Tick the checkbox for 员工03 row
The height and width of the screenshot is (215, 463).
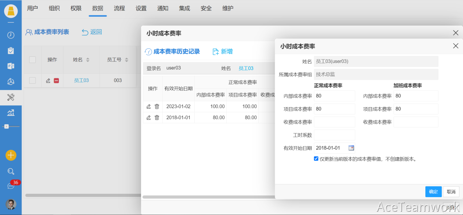(x=33, y=80)
